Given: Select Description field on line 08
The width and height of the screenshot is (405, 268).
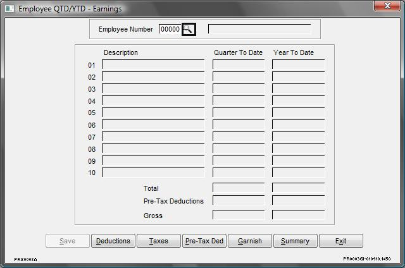Looking at the screenshot, I should point(153,149).
